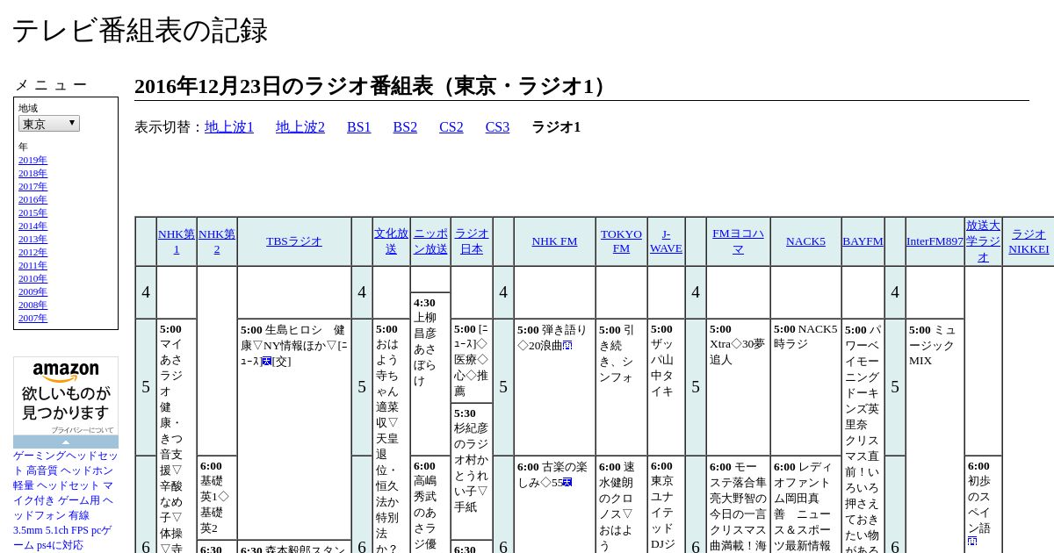This screenshot has width=1054, height=553.
Task: Open the 2017年 archive link
Action: 32,186
